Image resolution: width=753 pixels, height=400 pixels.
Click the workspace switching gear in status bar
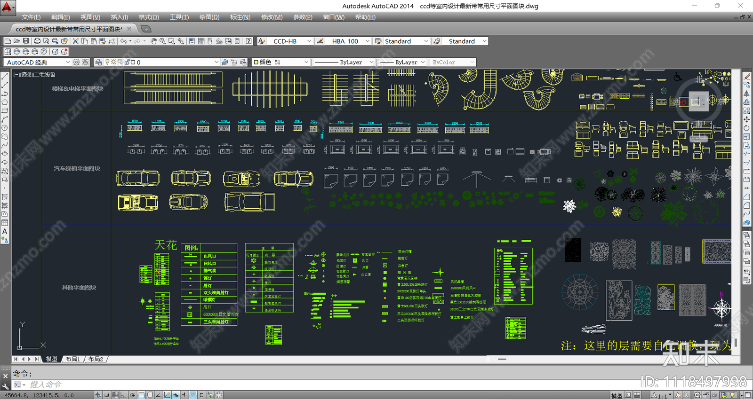pos(697,395)
